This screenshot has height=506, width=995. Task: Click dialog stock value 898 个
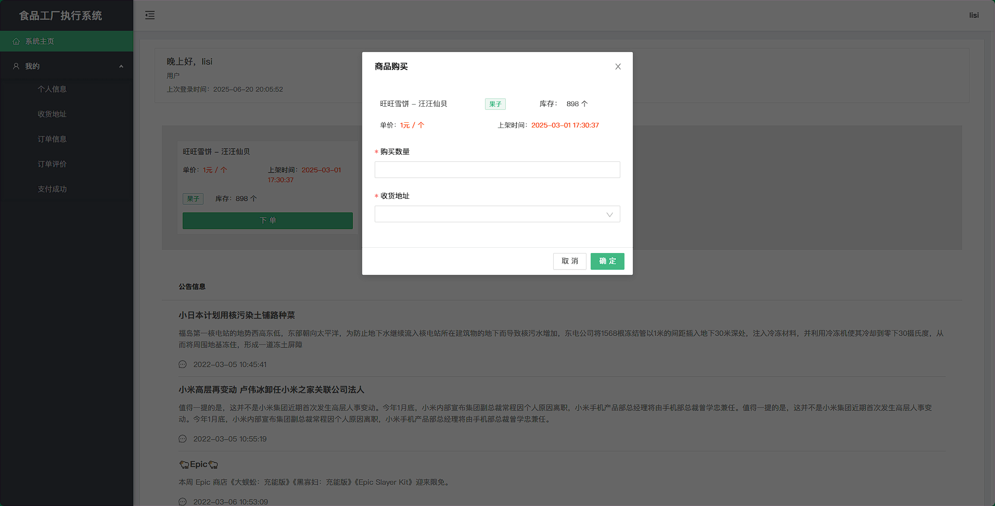(x=577, y=104)
